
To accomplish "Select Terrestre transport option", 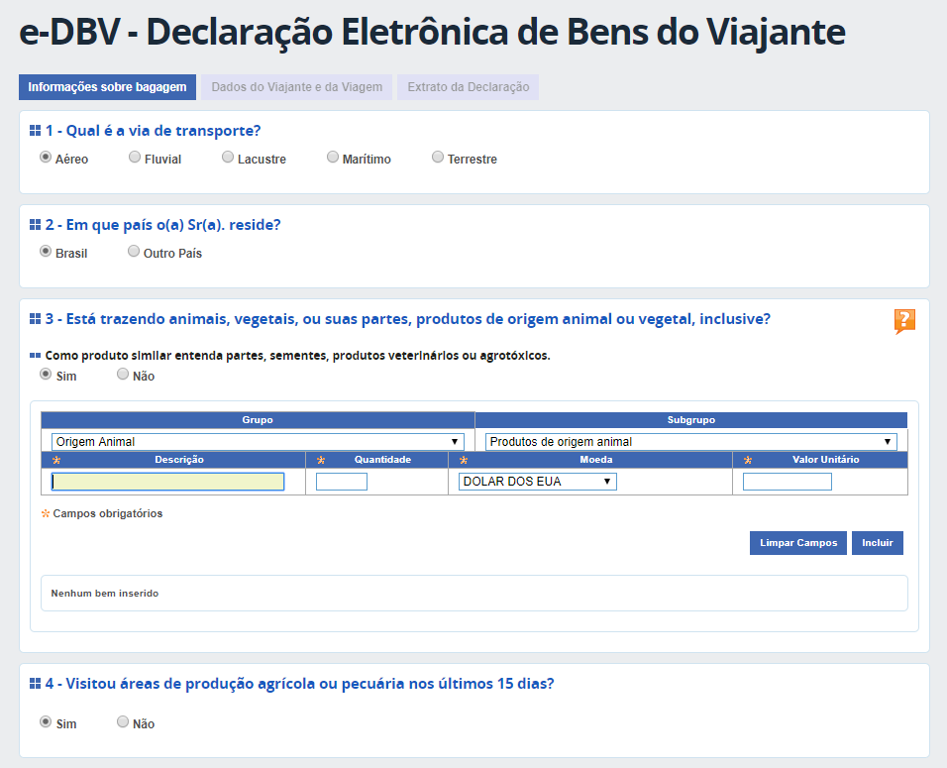I will [438, 158].
